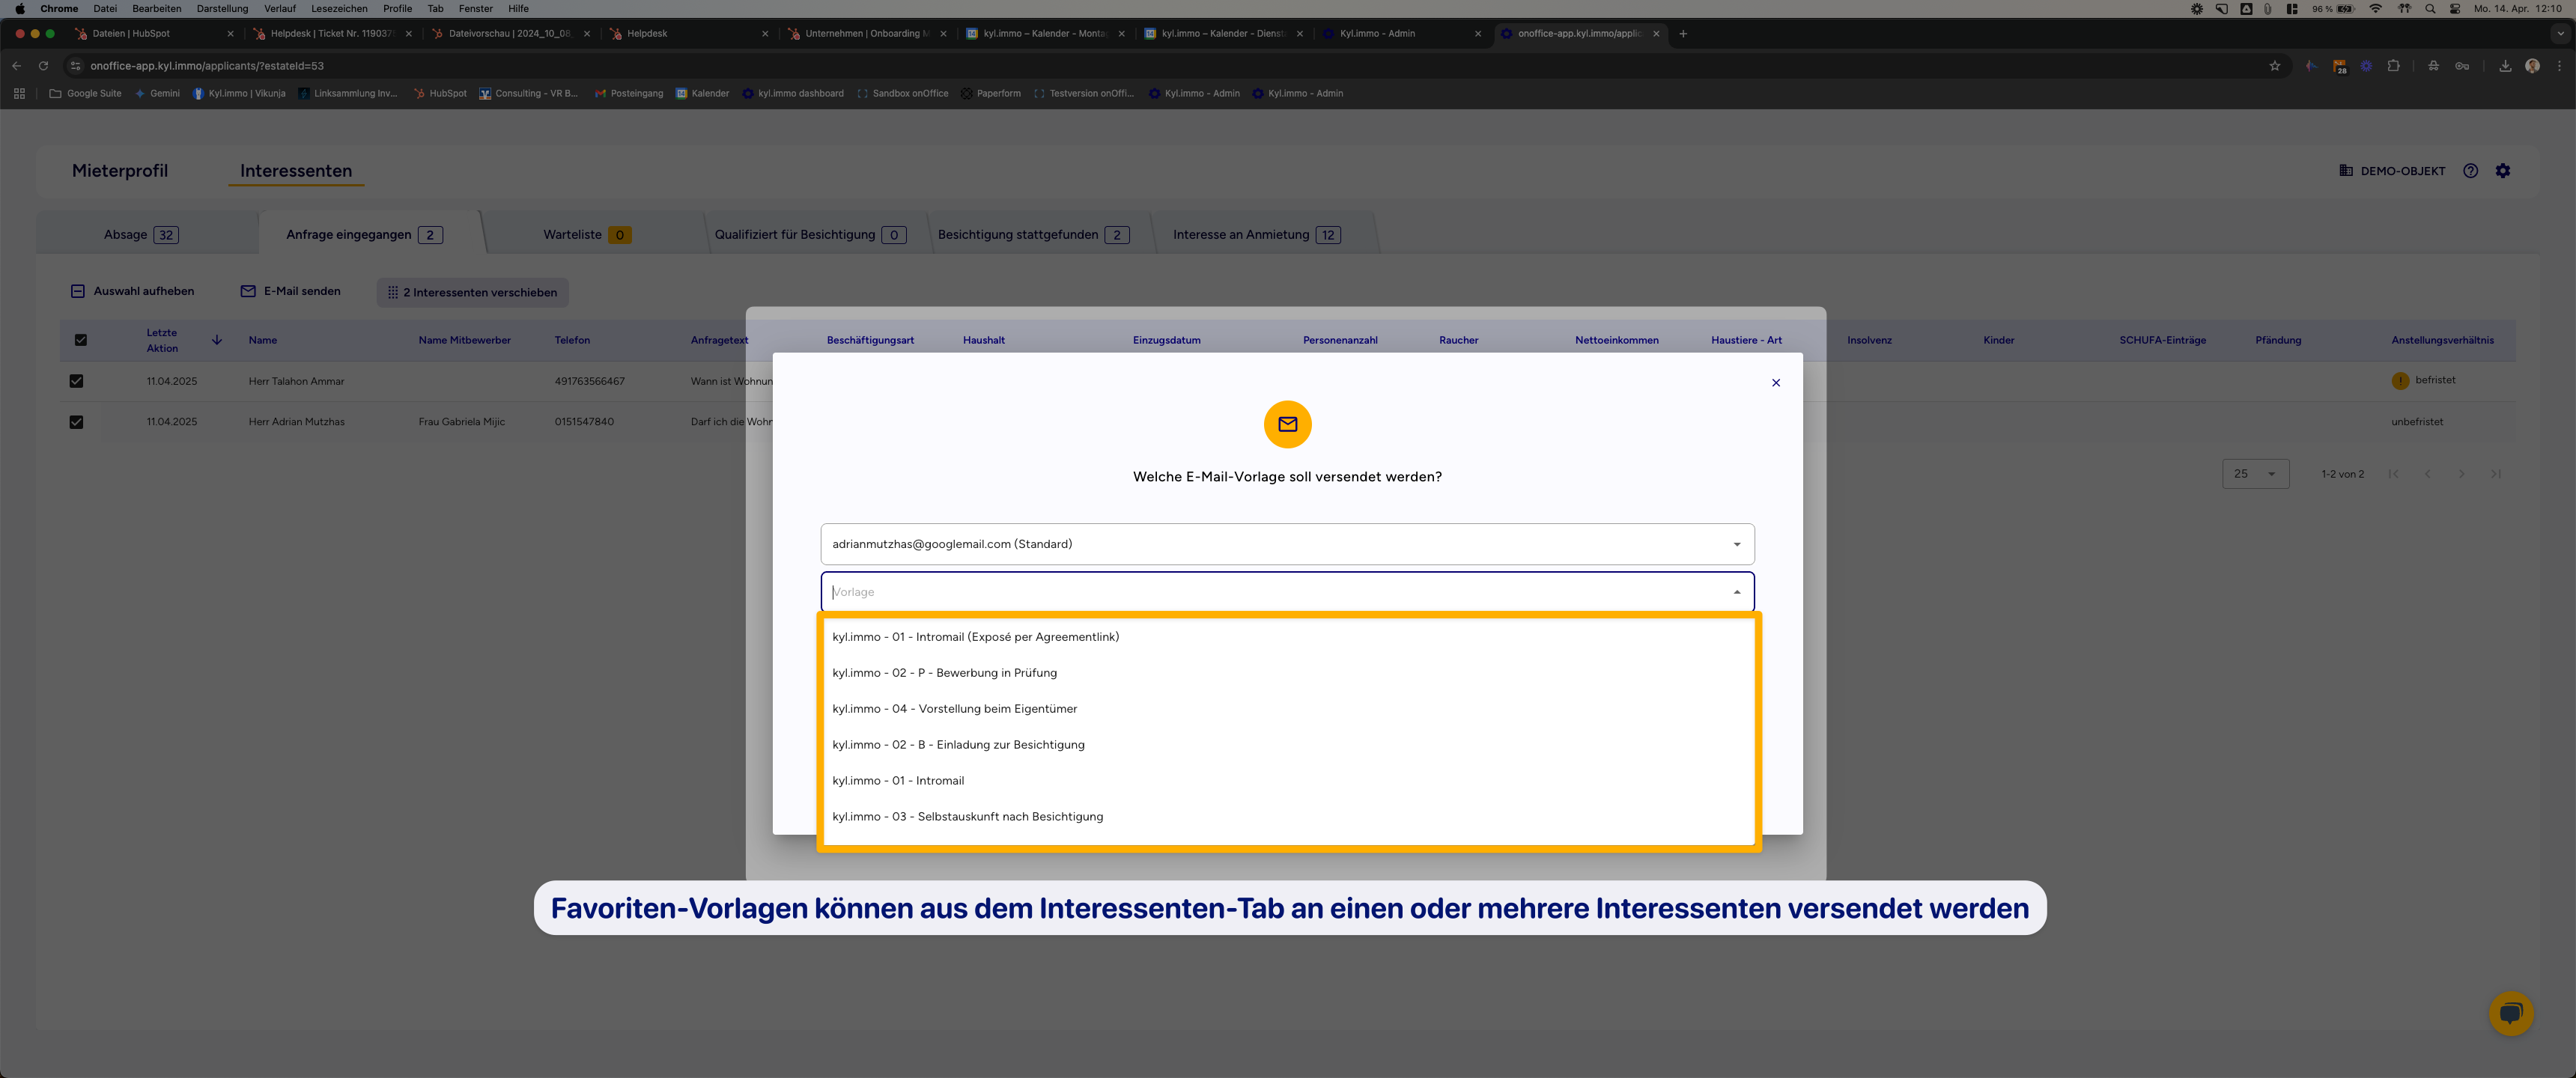
Task: Open the settings gear next to DEMO-OBJEKT
Action: point(2503,170)
